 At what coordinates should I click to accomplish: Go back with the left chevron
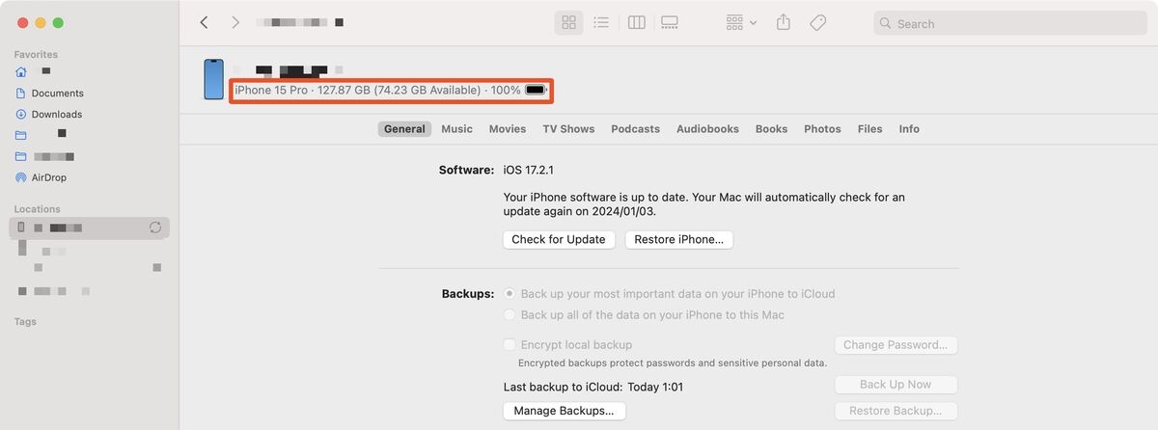click(204, 22)
